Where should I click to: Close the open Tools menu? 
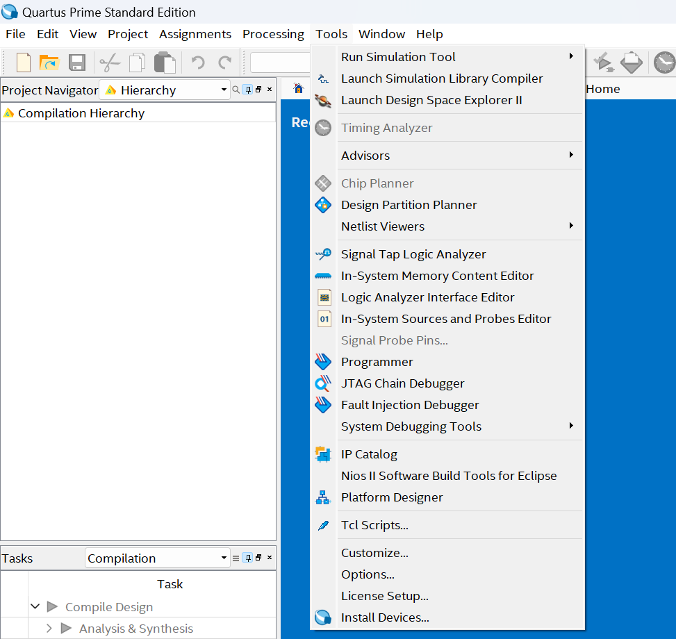[331, 34]
